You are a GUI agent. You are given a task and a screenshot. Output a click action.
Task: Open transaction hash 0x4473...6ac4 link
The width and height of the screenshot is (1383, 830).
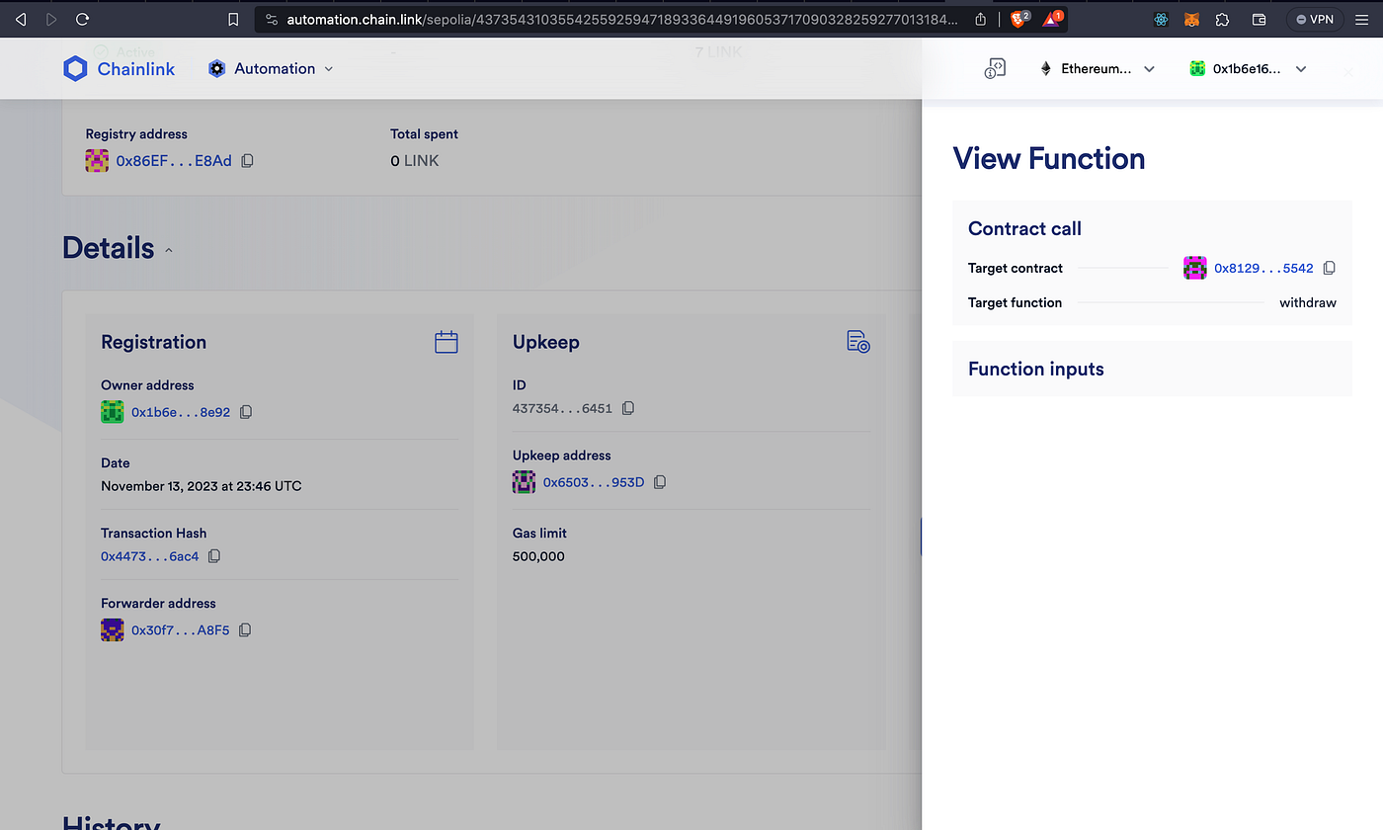click(150, 556)
